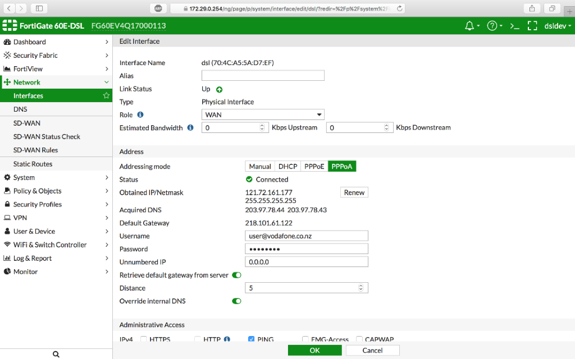
Task: Expand the Policy & Objects chevron
Action: [x=107, y=191]
